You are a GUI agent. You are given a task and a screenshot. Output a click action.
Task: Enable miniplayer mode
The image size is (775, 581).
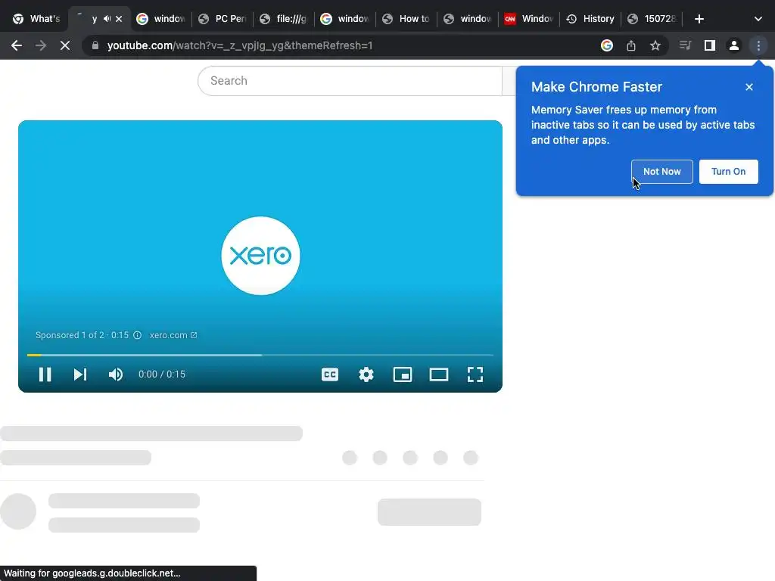403,374
